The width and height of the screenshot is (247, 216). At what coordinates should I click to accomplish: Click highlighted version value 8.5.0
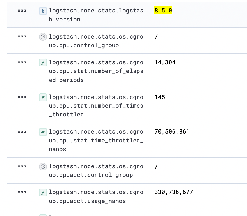coord(163,10)
